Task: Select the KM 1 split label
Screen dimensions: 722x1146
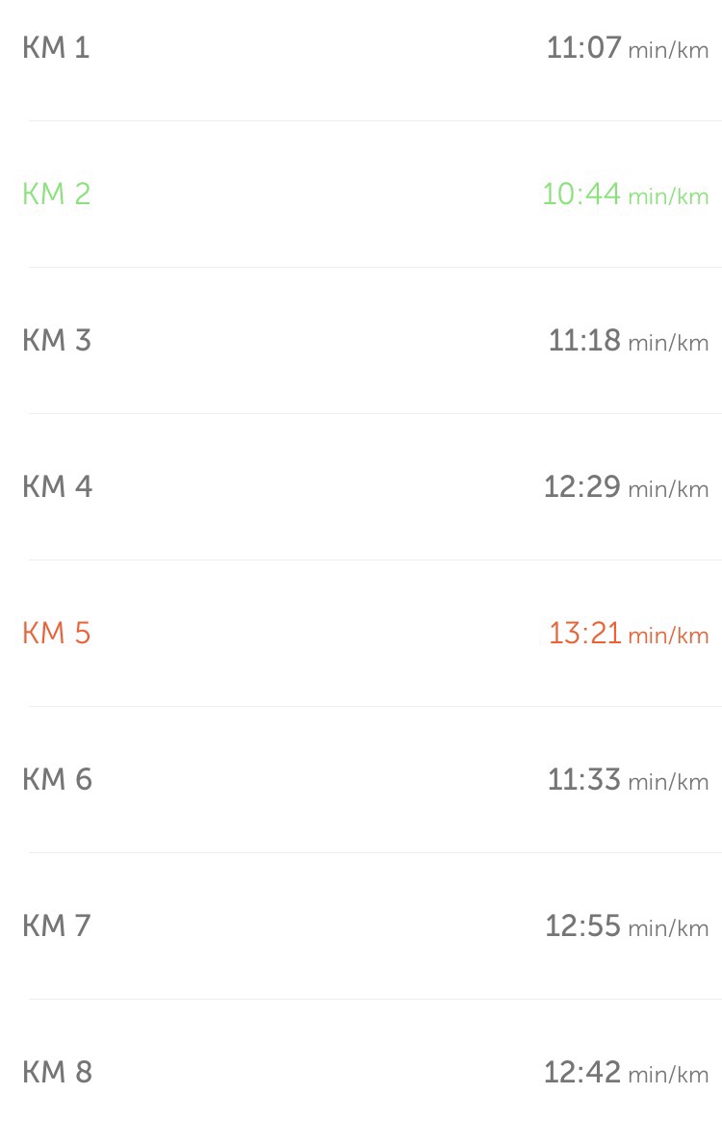Action: (56, 48)
